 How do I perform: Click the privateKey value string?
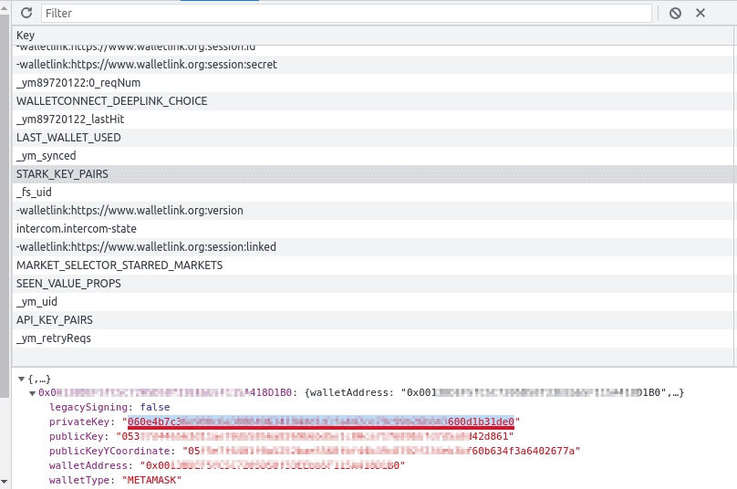pyautogui.click(x=321, y=421)
